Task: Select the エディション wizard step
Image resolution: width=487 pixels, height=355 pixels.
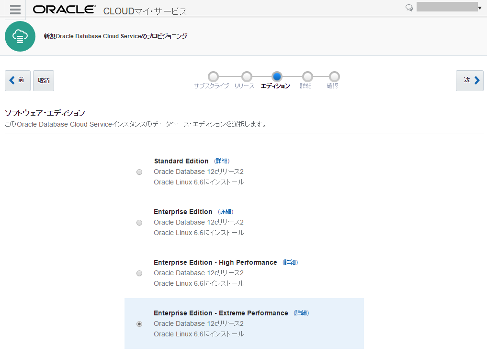Action: coord(277,76)
